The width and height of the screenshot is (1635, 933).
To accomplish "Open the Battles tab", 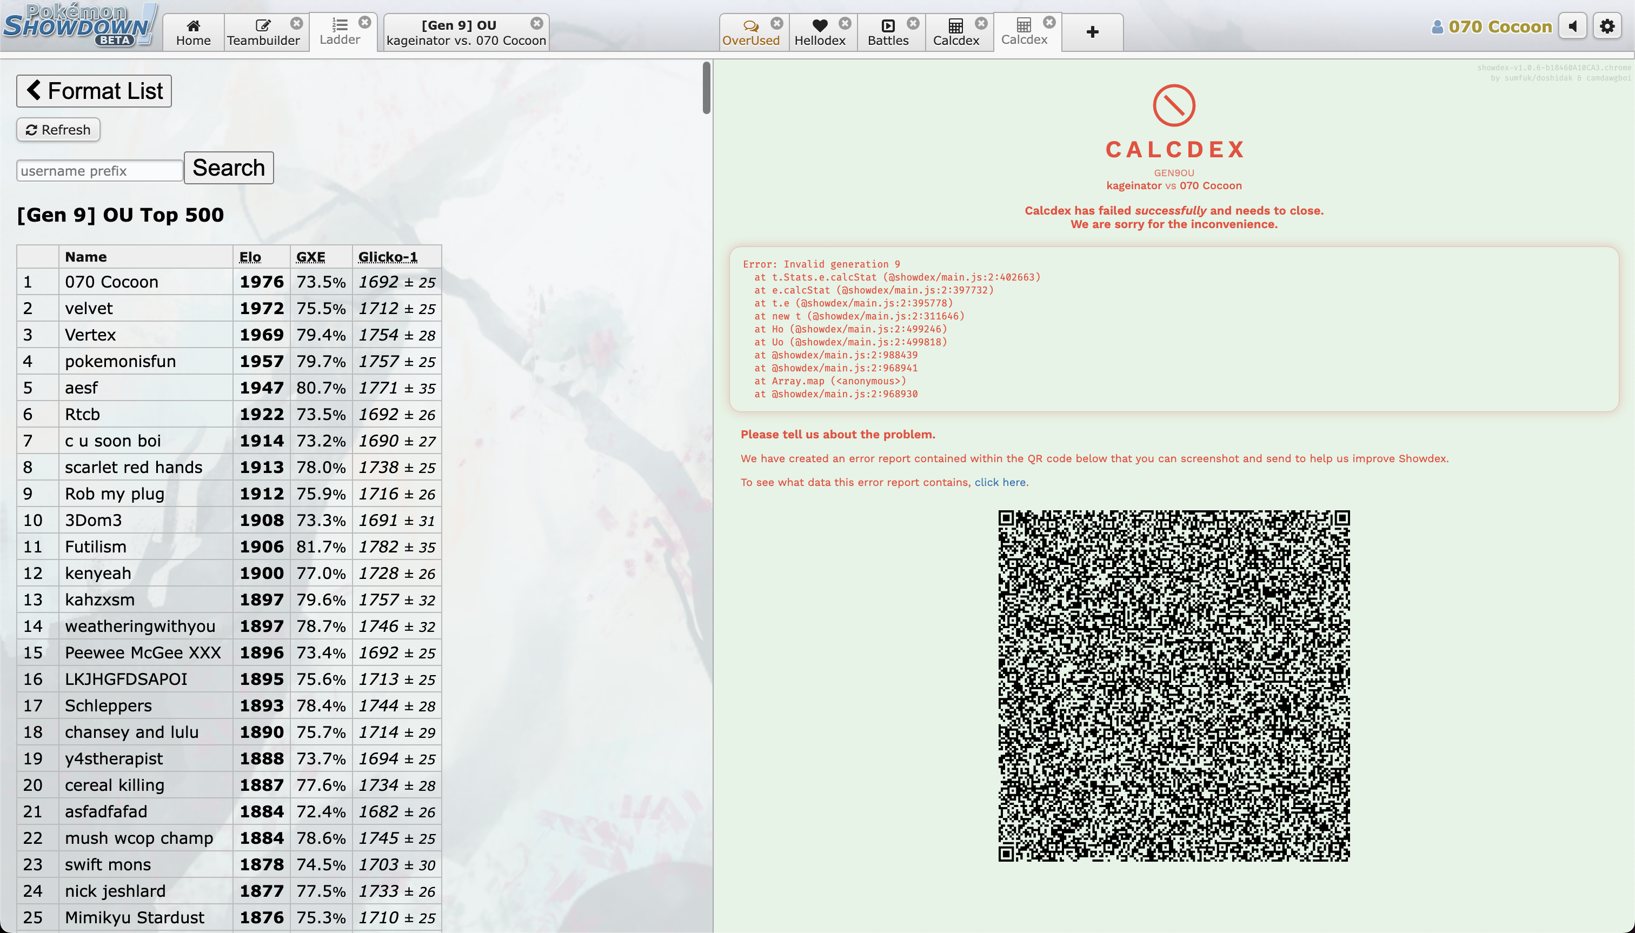I will click(888, 32).
